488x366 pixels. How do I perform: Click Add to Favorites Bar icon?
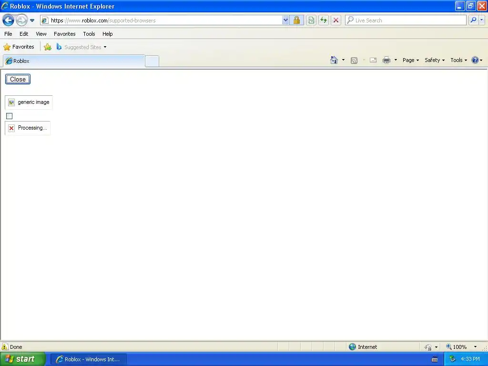[48, 47]
